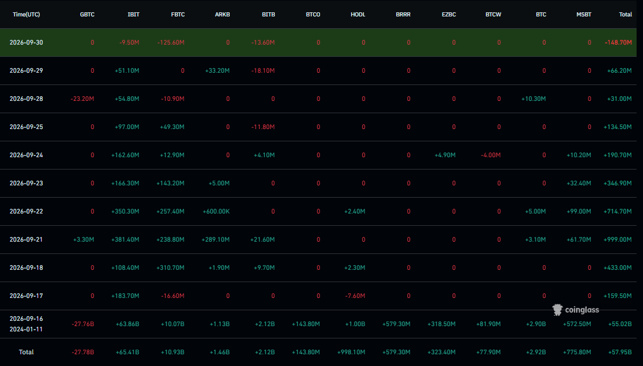Click FBTC value +310.70M
This screenshot has height=366, width=643.
pos(170,268)
